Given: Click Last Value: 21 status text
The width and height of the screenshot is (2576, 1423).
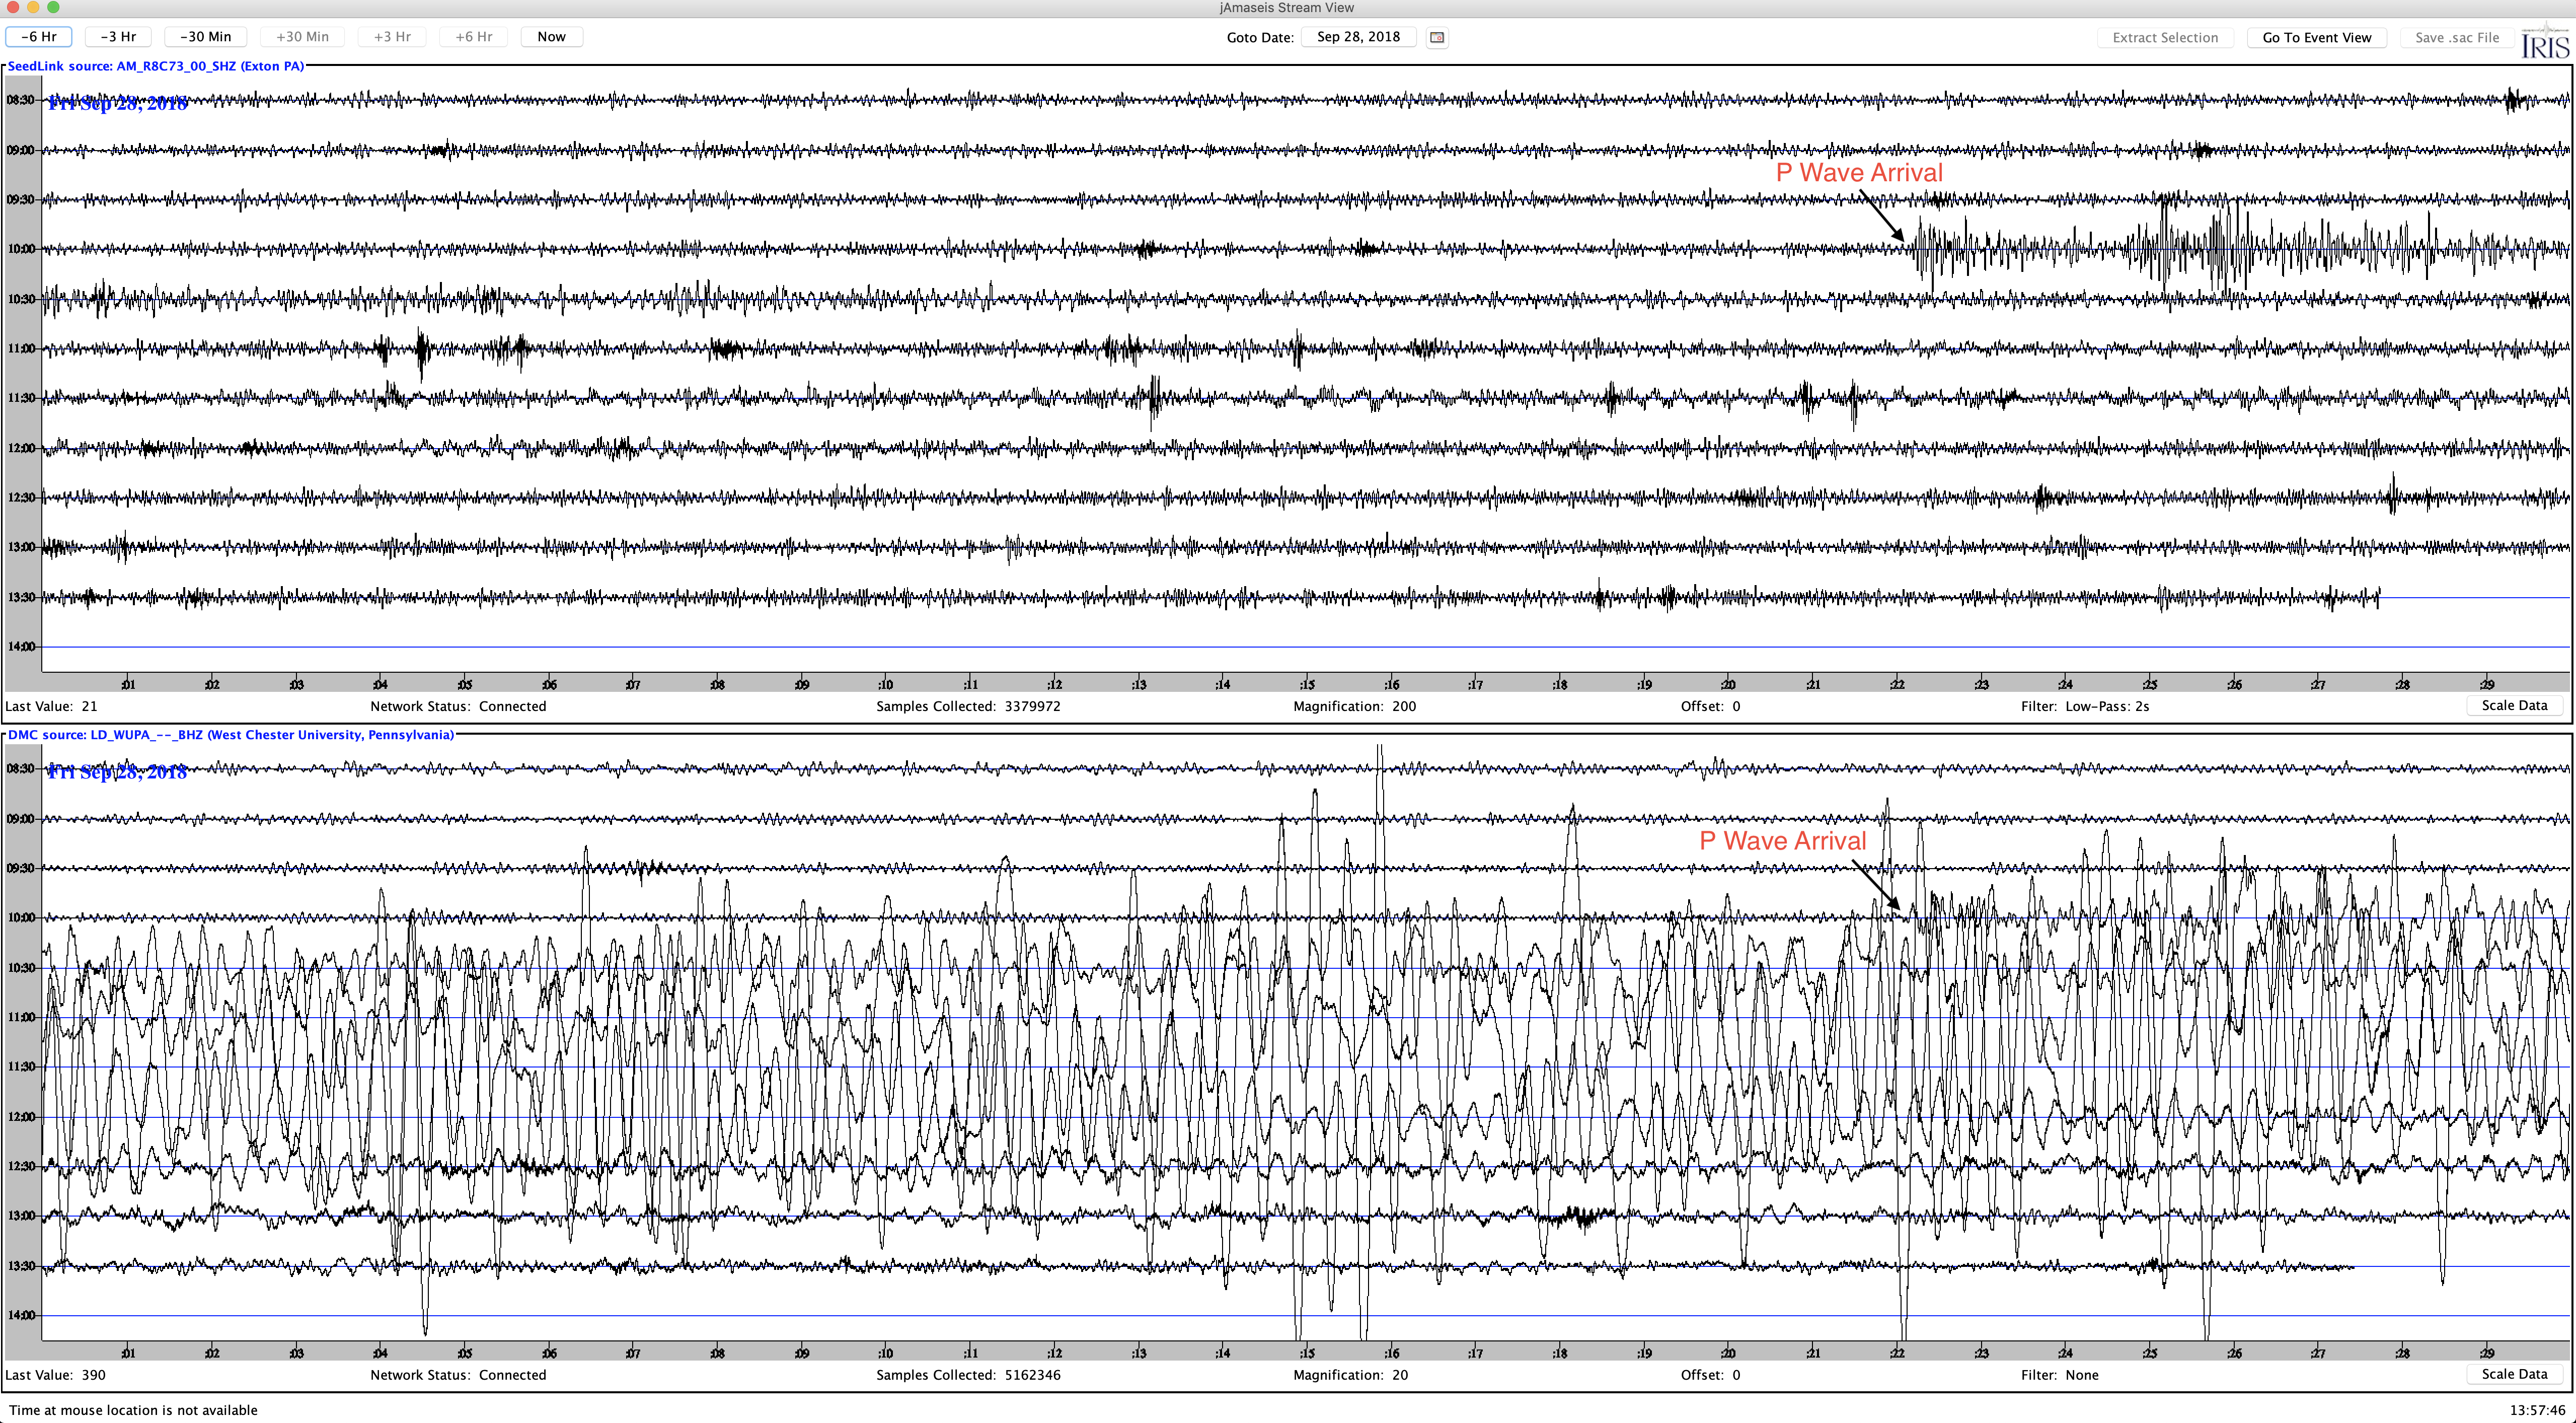Looking at the screenshot, I should pyautogui.click(x=51, y=706).
